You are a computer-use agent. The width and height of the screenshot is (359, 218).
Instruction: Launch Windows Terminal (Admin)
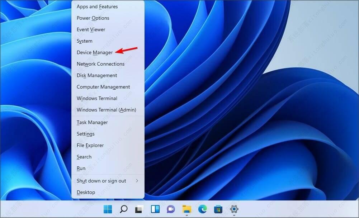click(106, 110)
